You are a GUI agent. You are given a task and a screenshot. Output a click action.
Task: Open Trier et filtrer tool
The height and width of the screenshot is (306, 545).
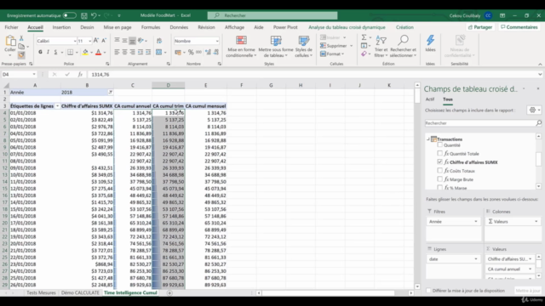381,46
